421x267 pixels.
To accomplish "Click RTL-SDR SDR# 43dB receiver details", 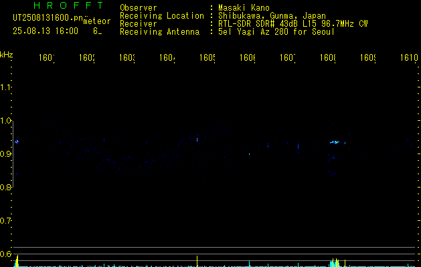I will (x=293, y=24).
